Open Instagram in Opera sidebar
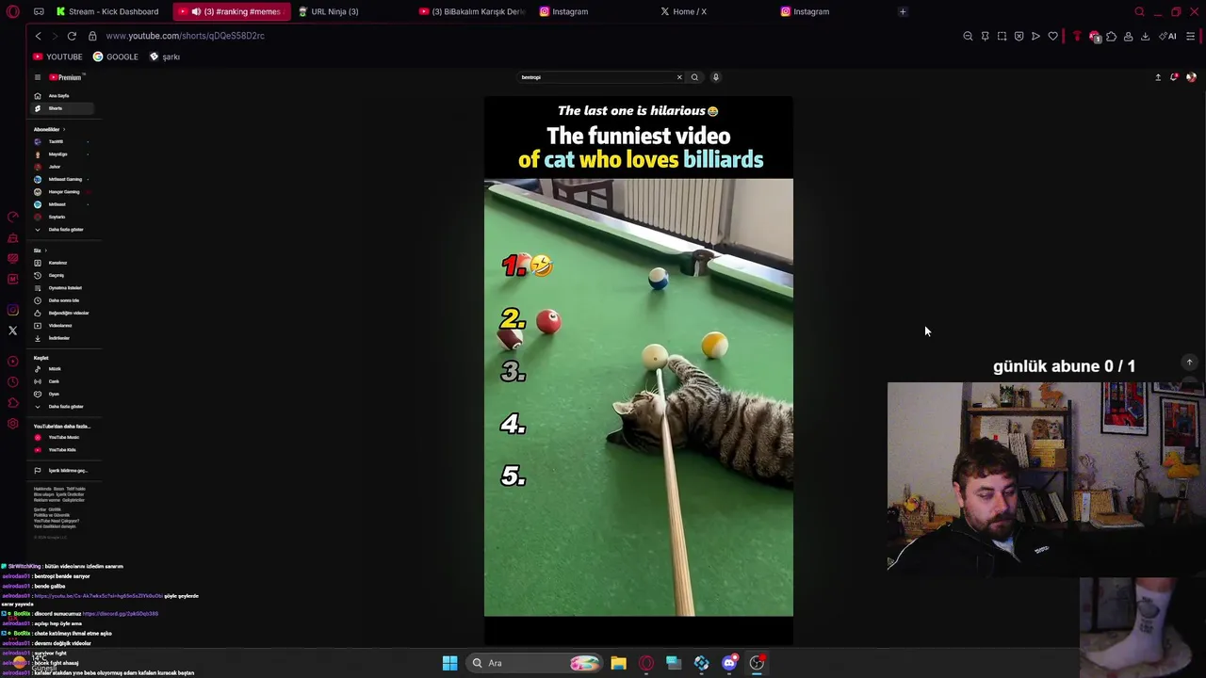Image resolution: width=1206 pixels, height=678 pixels. click(12, 310)
